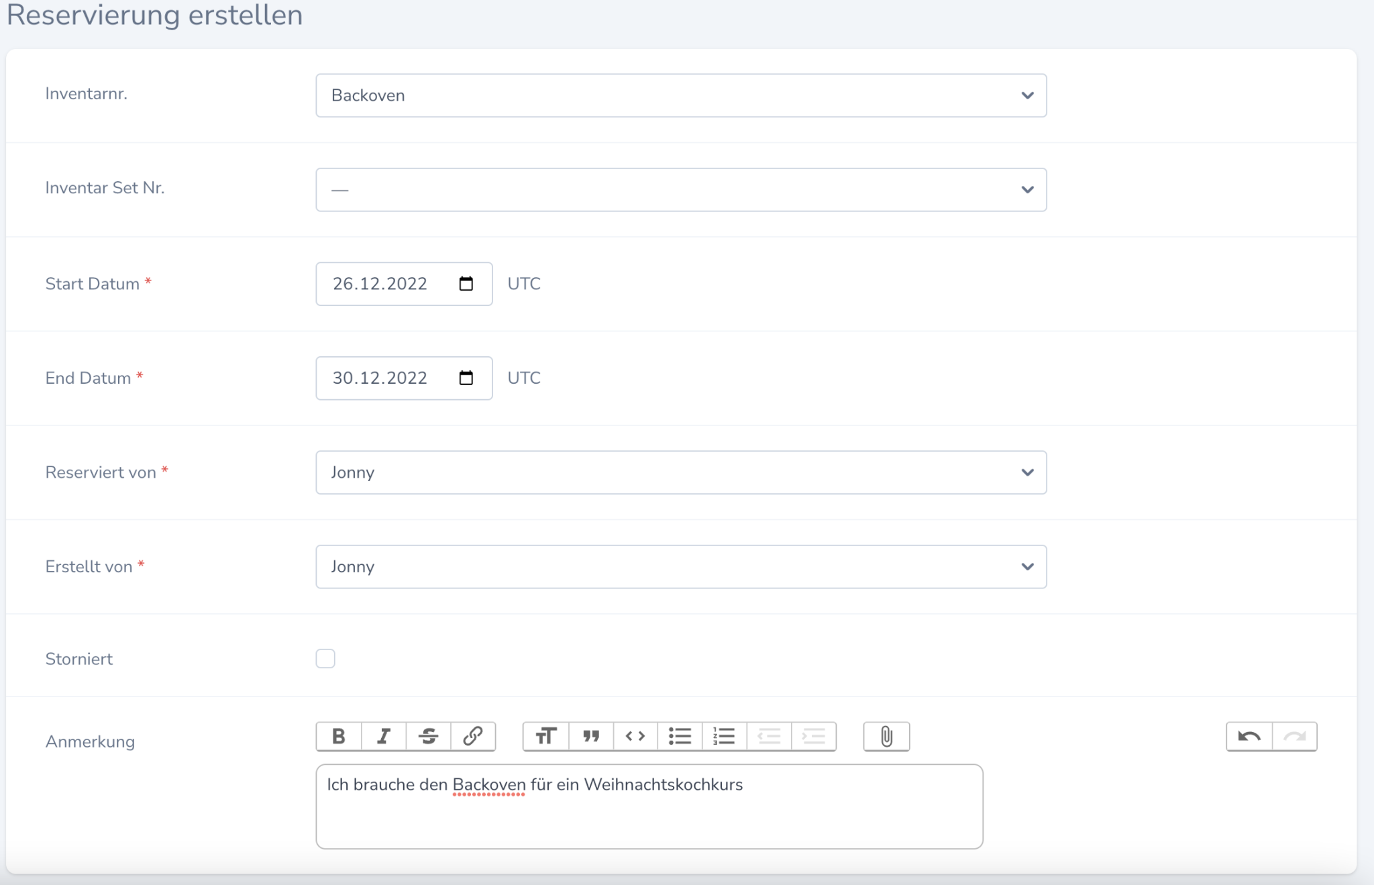The image size is (1374, 885).
Task: Open the Inventarnr. Backoven dropdown
Action: click(680, 95)
